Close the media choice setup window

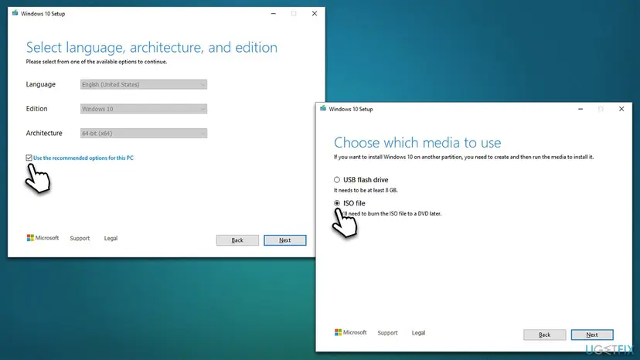(x=621, y=109)
